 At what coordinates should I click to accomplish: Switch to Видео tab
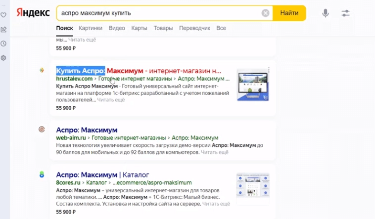pyautogui.click(x=117, y=28)
